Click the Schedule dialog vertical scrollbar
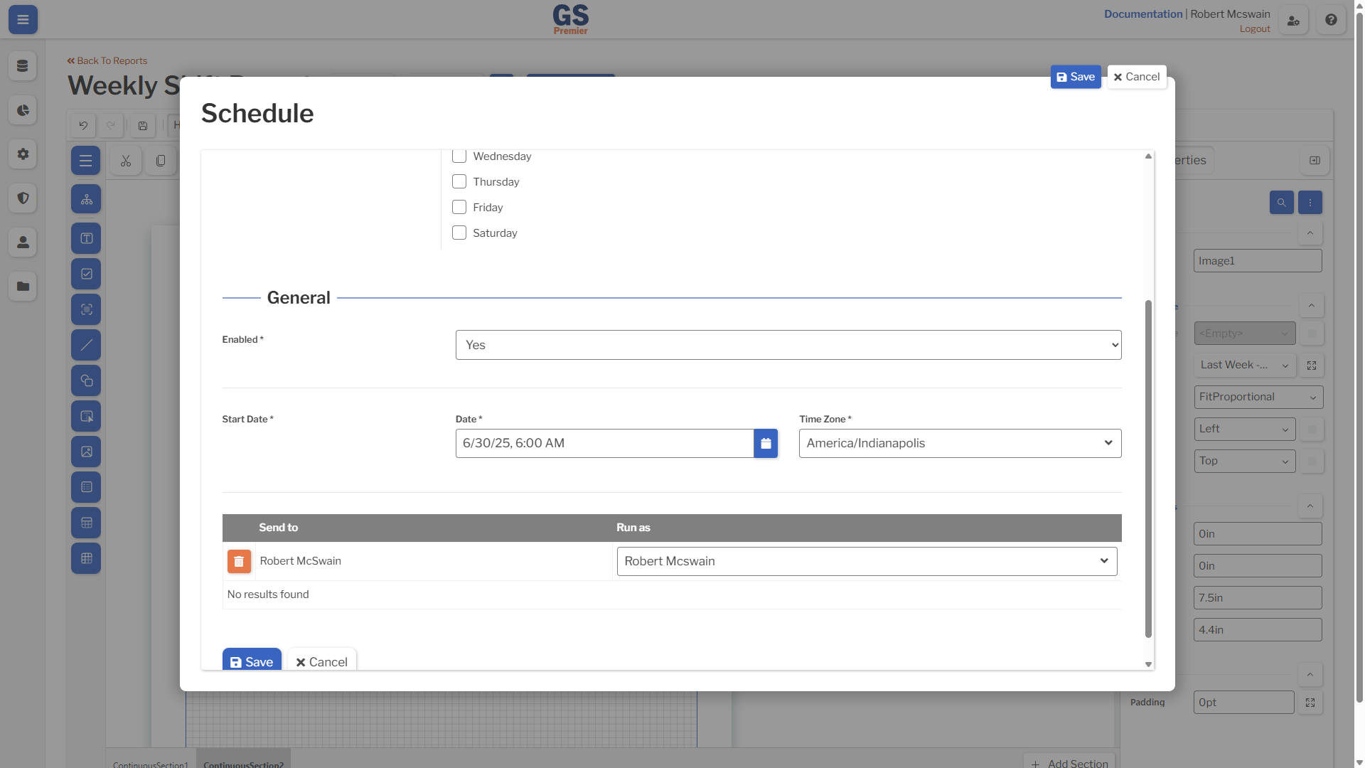Screen dimensions: 1365x768 1147,469
